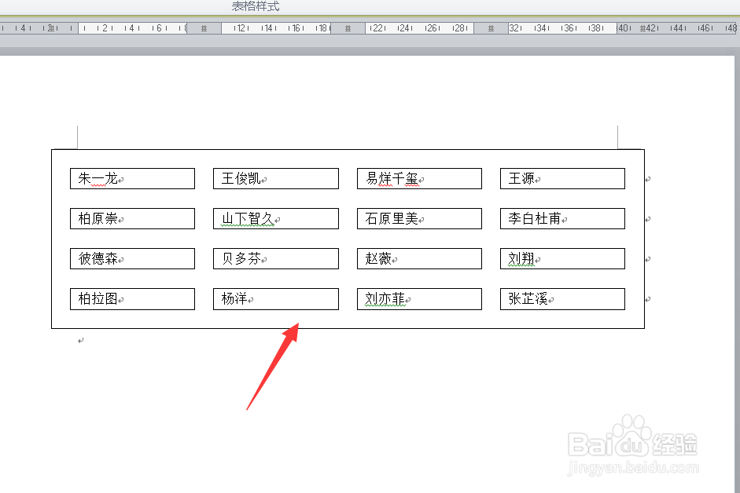This screenshot has width=740, height=493.
Task: Click the cell containing 杨洋
Action: coord(275,299)
